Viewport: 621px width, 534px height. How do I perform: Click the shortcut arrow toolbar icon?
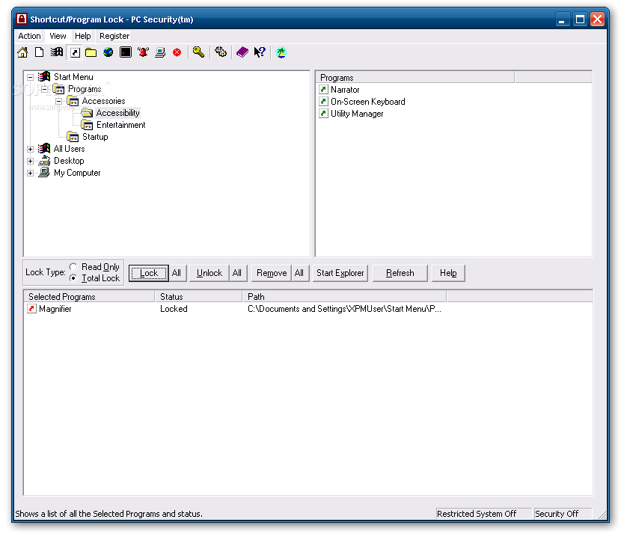click(75, 52)
